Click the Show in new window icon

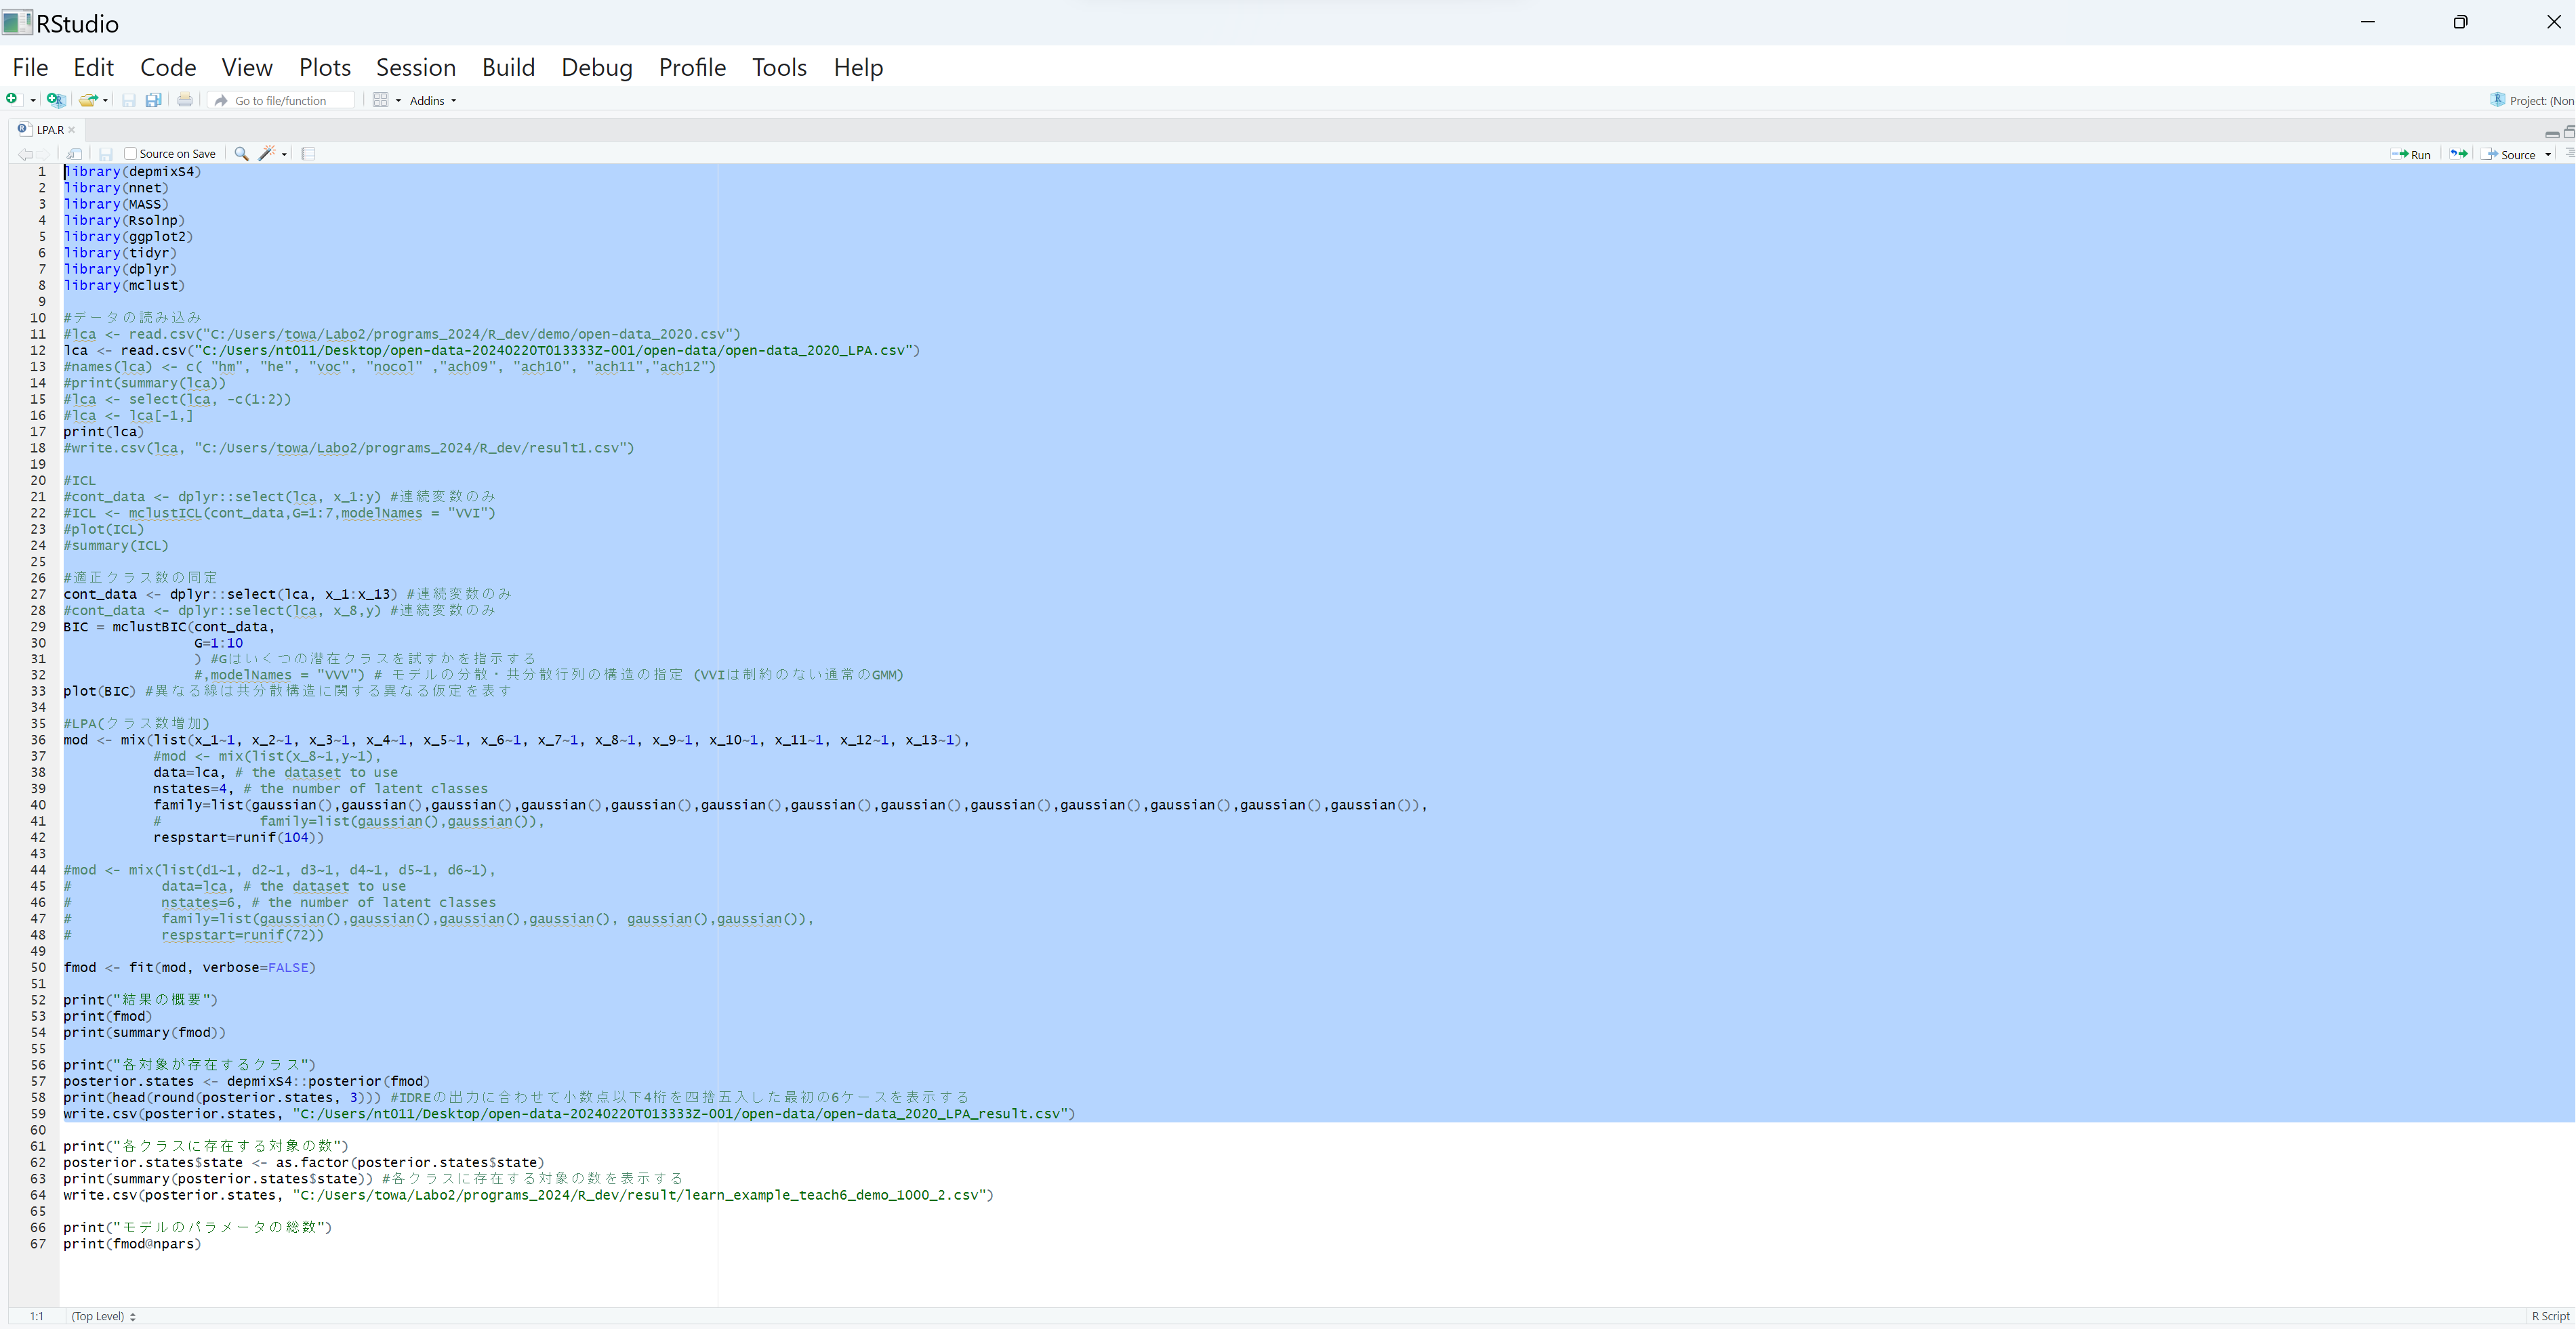point(75,154)
